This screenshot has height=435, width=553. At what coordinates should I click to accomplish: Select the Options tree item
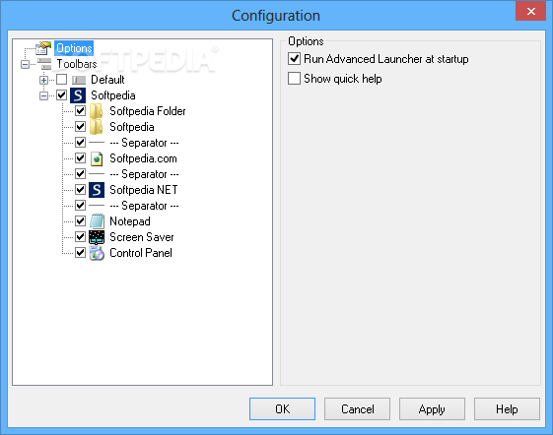[x=74, y=48]
